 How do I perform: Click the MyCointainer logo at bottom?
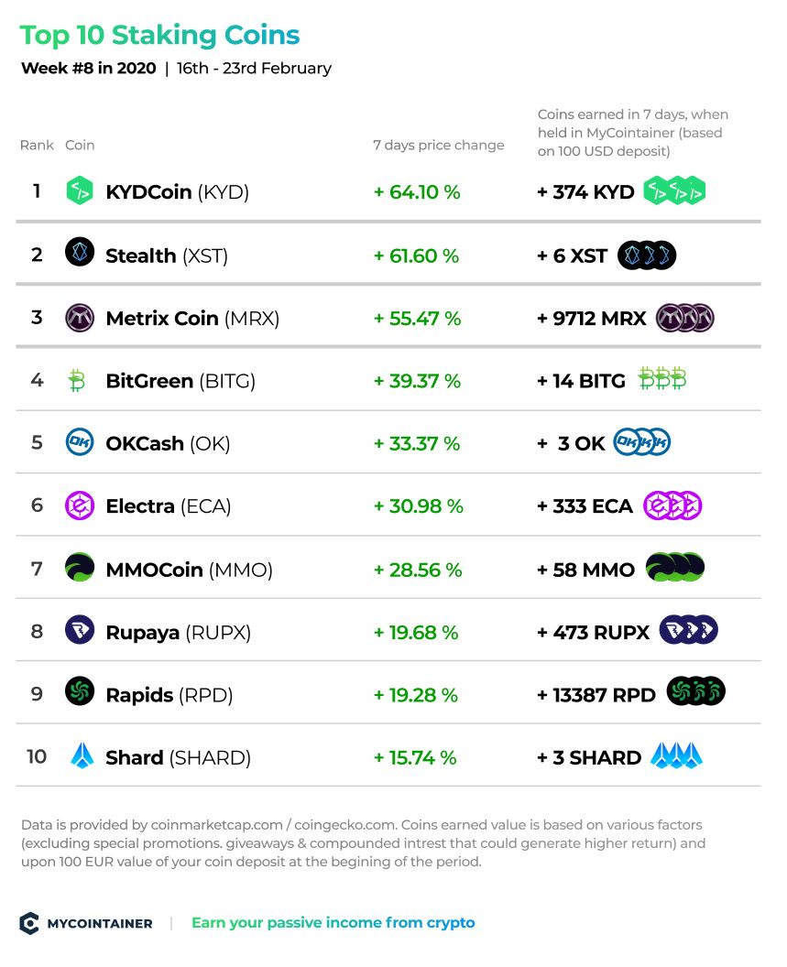click(86, 923)
